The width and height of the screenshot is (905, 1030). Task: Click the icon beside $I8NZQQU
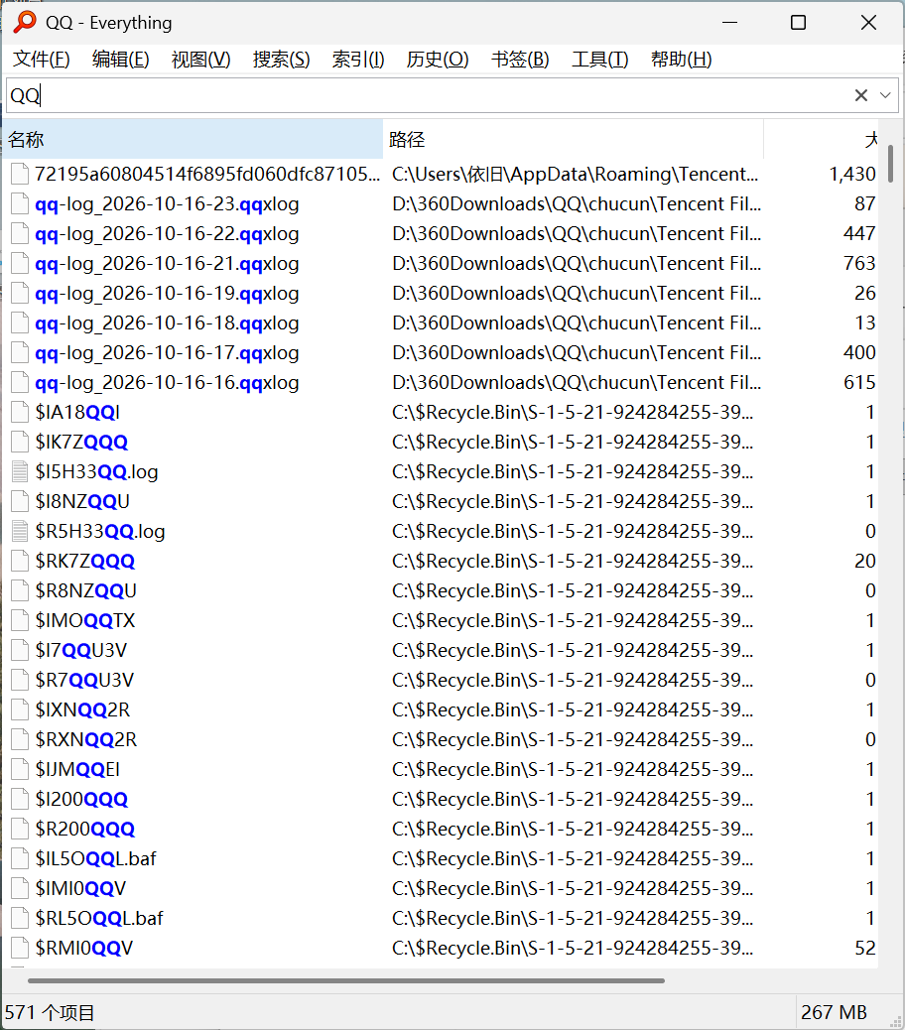(x=21, y=501)
